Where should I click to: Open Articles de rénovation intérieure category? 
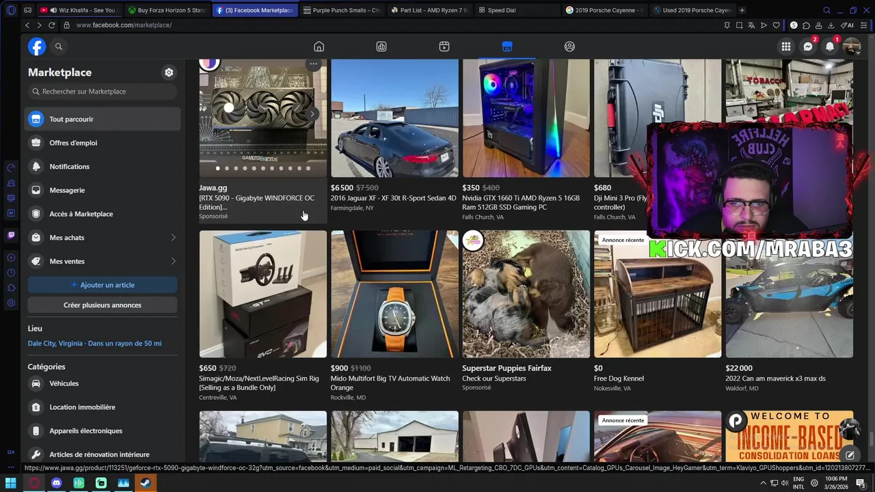click(x=103, y=454)
